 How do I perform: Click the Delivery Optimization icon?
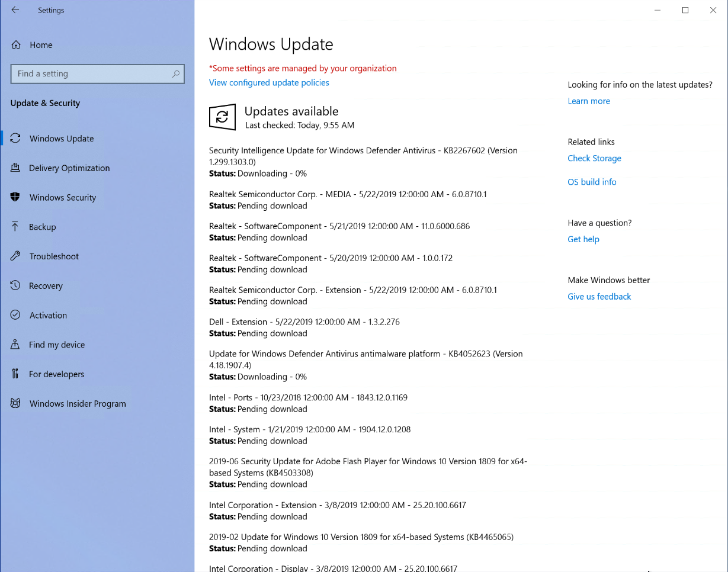click(x=16, y=168)
